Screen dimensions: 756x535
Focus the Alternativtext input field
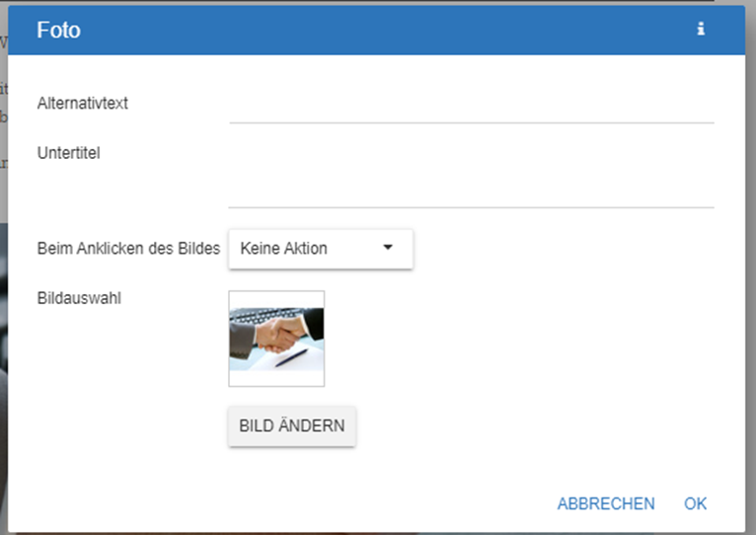pyautogui.click(x=471, y=105)
